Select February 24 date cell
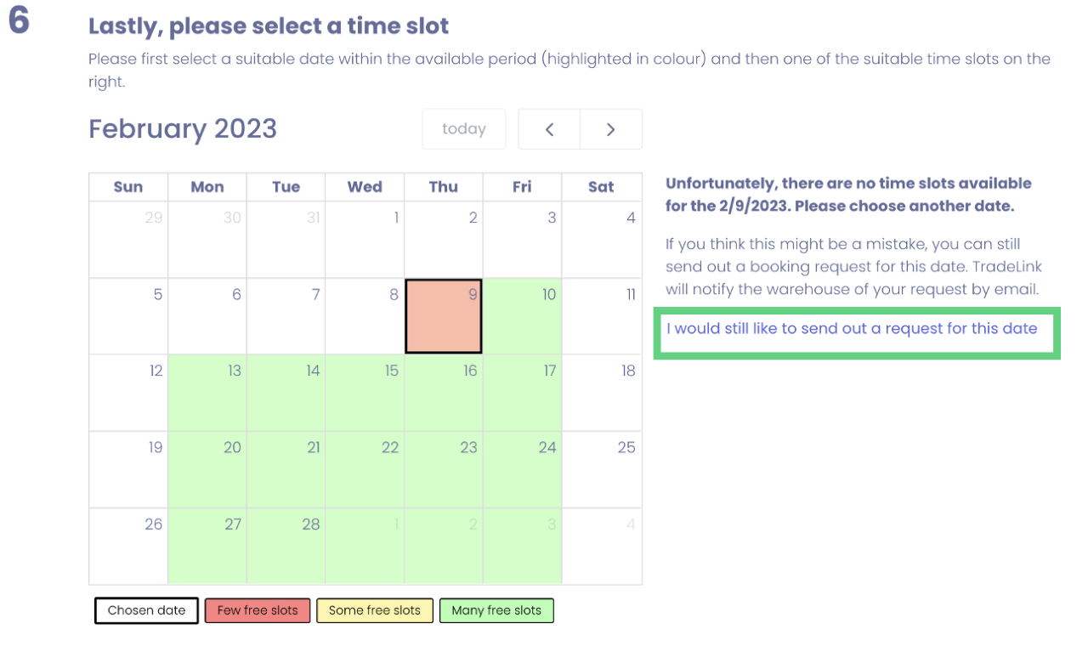Viewport: 1088px width, 646px height. point(522,469)
